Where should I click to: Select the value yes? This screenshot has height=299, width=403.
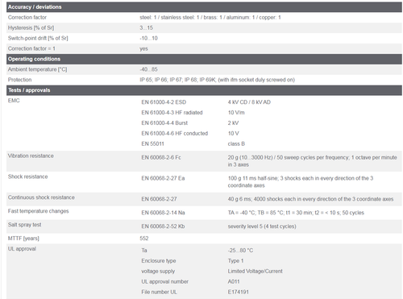[x=143, y=49]
